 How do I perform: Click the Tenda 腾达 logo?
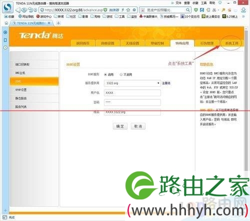(41, 35)
